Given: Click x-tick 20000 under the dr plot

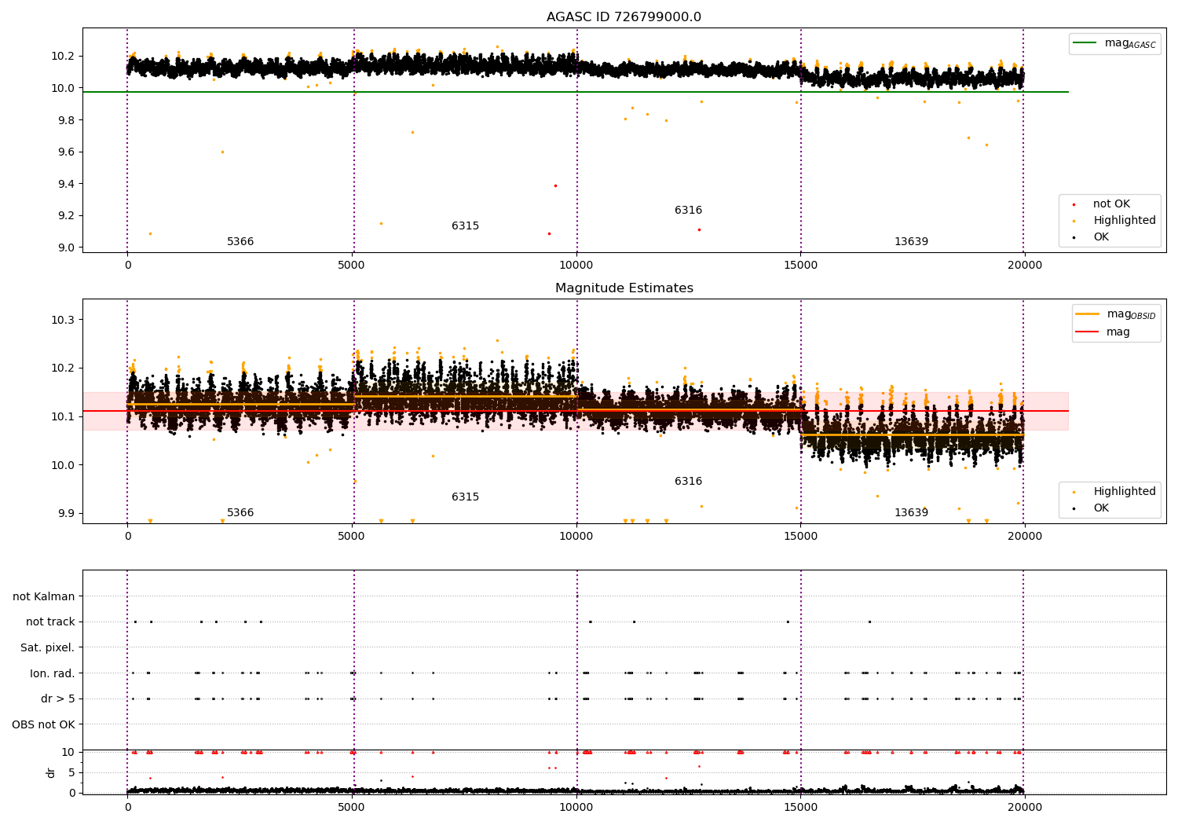Looking at the screenshot, I should point(1024,807).
